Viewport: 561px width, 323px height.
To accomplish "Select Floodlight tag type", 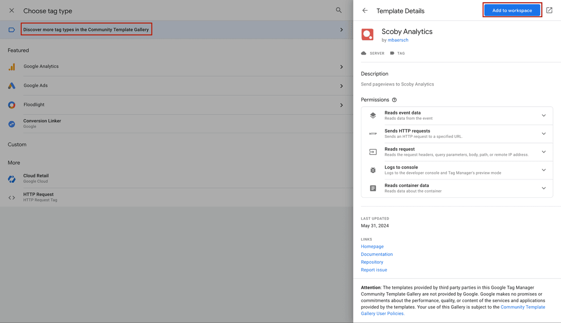I will [175, 105].
